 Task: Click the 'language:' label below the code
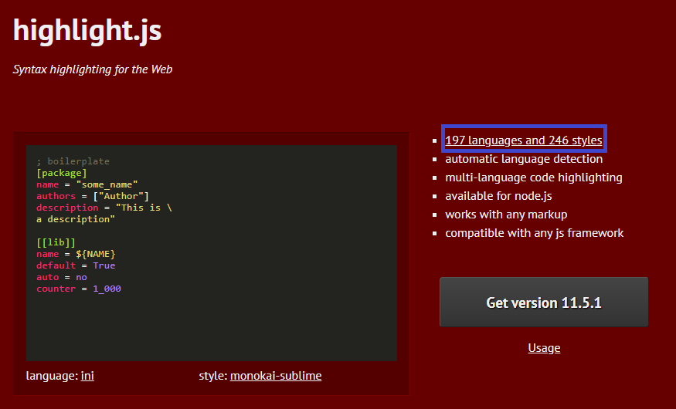click(x=53, y=376)
